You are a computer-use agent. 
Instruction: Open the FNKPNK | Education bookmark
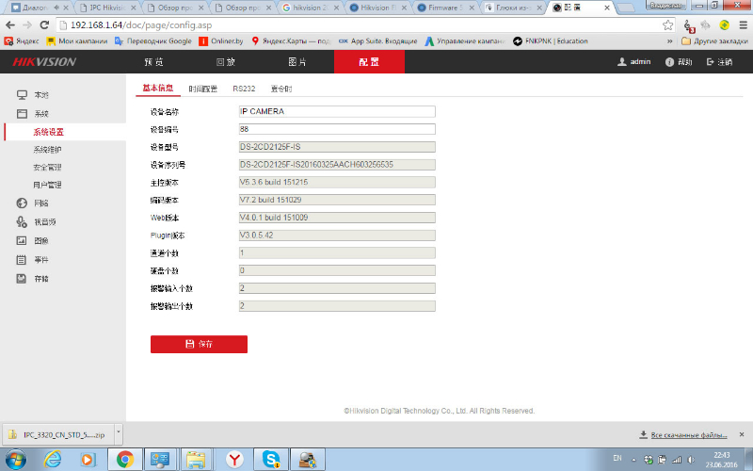[x=551, y=41]
